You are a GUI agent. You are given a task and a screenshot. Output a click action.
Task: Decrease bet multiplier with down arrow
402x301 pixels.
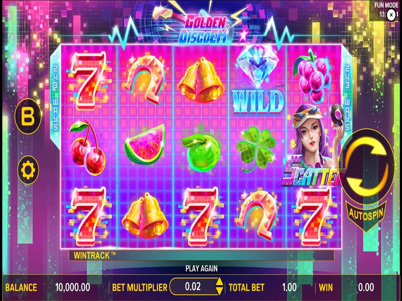219,291
